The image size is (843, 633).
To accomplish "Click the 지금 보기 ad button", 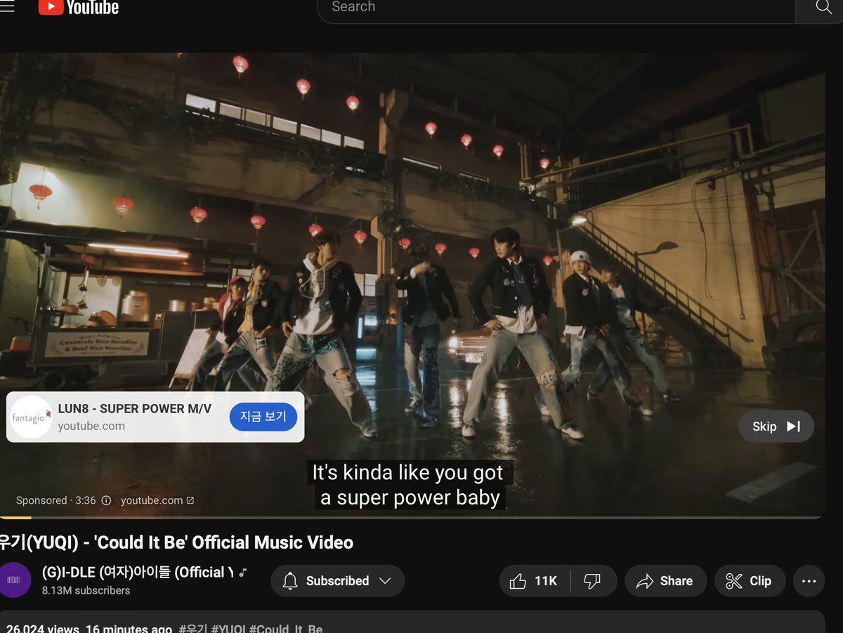I will [x=263, y=417].
